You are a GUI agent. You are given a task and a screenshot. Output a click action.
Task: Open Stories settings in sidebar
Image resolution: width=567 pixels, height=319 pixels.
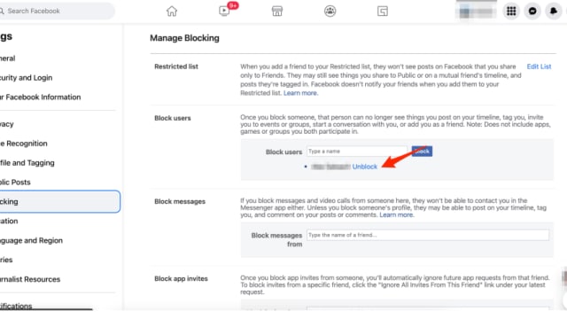point(6,260)
